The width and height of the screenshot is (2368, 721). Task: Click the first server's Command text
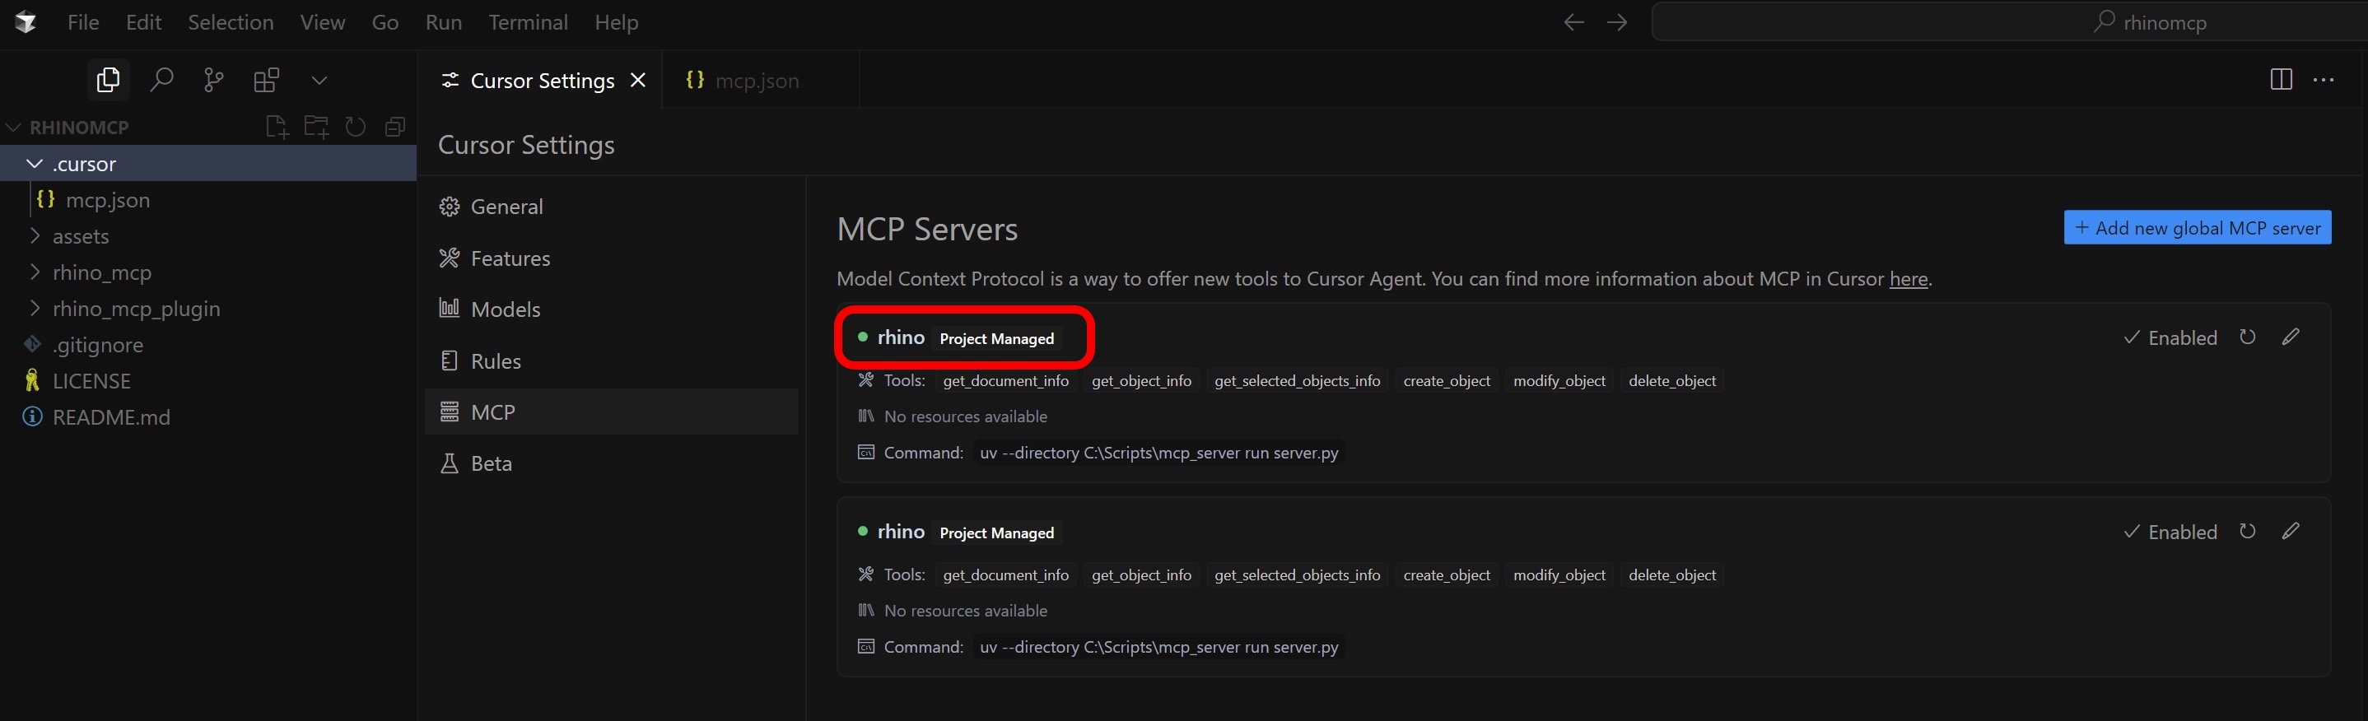[1158, 453]
